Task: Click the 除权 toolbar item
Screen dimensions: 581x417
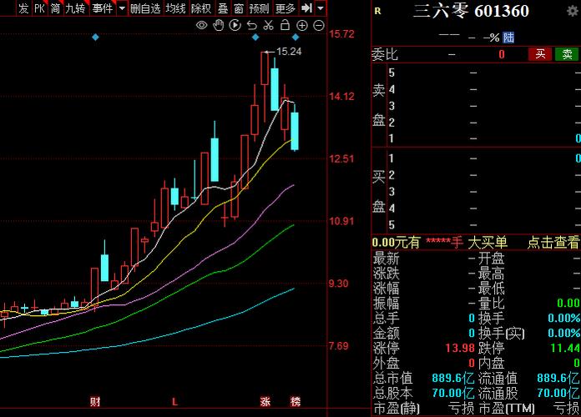Action: [200, 8]
